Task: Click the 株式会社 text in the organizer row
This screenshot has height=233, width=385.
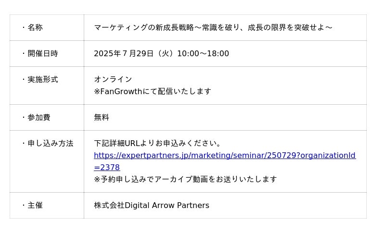Action: point(109,205)
